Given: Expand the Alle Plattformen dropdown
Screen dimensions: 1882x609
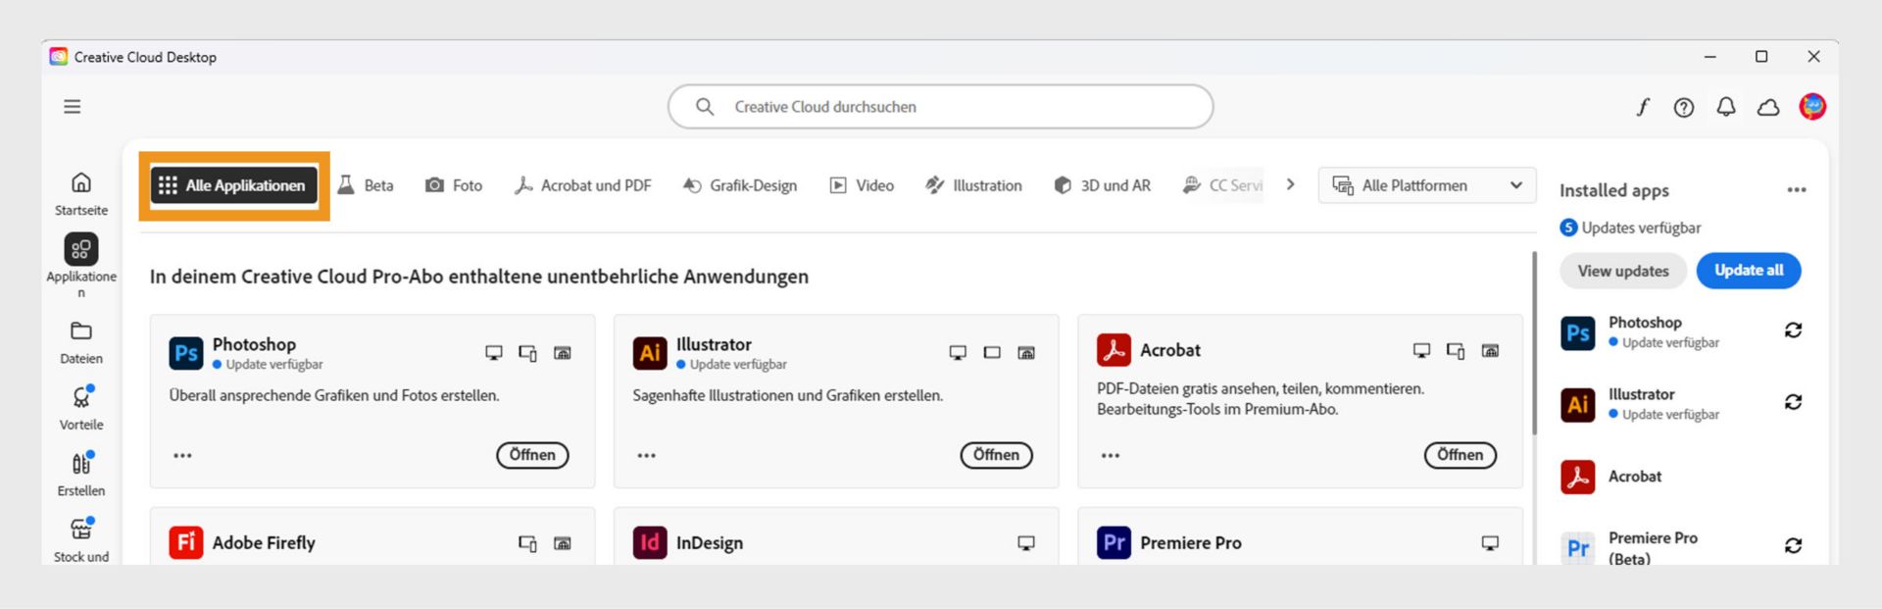Looking at the screenshot, I should (x=1426, y=185).
